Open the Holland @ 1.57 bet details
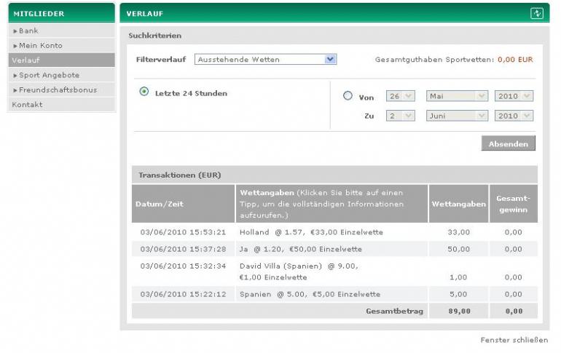The height and width of the screenshot is (353, 561). pos(311,232)
